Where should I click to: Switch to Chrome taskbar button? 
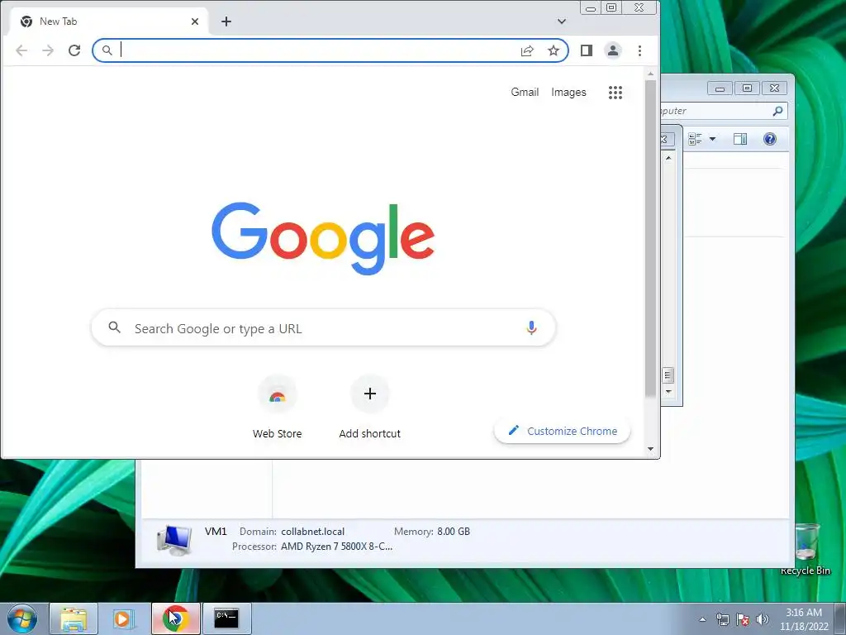(x=176, y=618)
